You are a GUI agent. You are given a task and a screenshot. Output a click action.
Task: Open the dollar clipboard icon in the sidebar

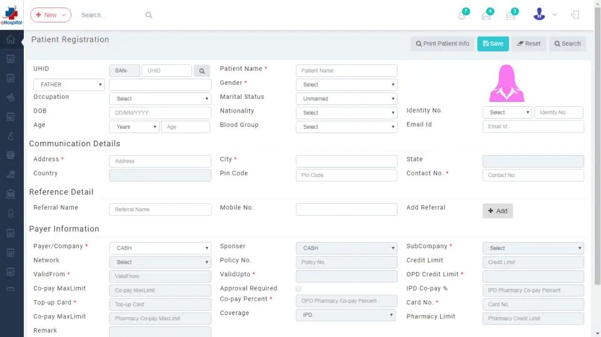(x=11, y=194)
